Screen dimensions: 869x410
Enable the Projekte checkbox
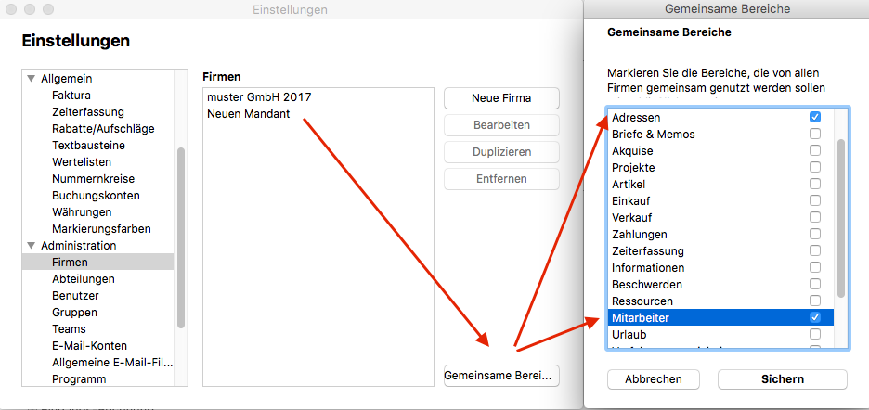coord(815,167)
